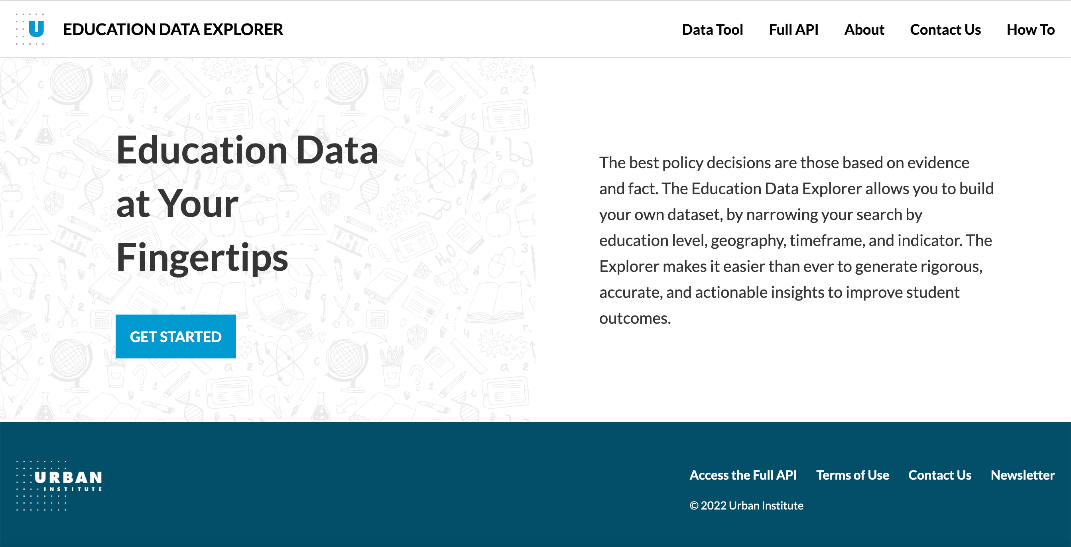
Task: Click the blue U logo icon
Action: click(x=36, y=29)
